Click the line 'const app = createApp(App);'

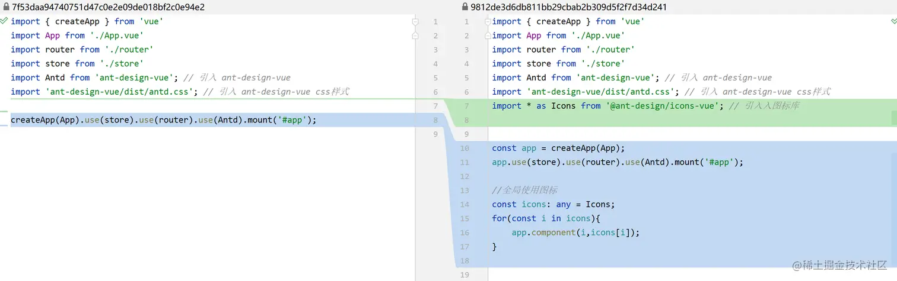tap(558, 148)
